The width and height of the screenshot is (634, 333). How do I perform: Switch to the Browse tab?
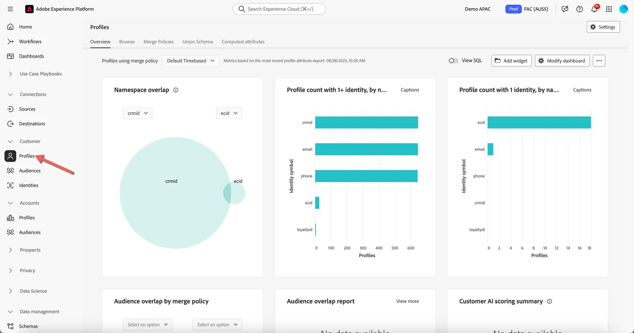[x=127, y=42]
